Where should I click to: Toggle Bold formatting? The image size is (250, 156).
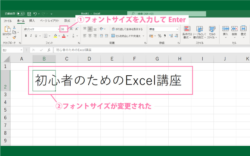pyautogui.click(x=26, y=36)
